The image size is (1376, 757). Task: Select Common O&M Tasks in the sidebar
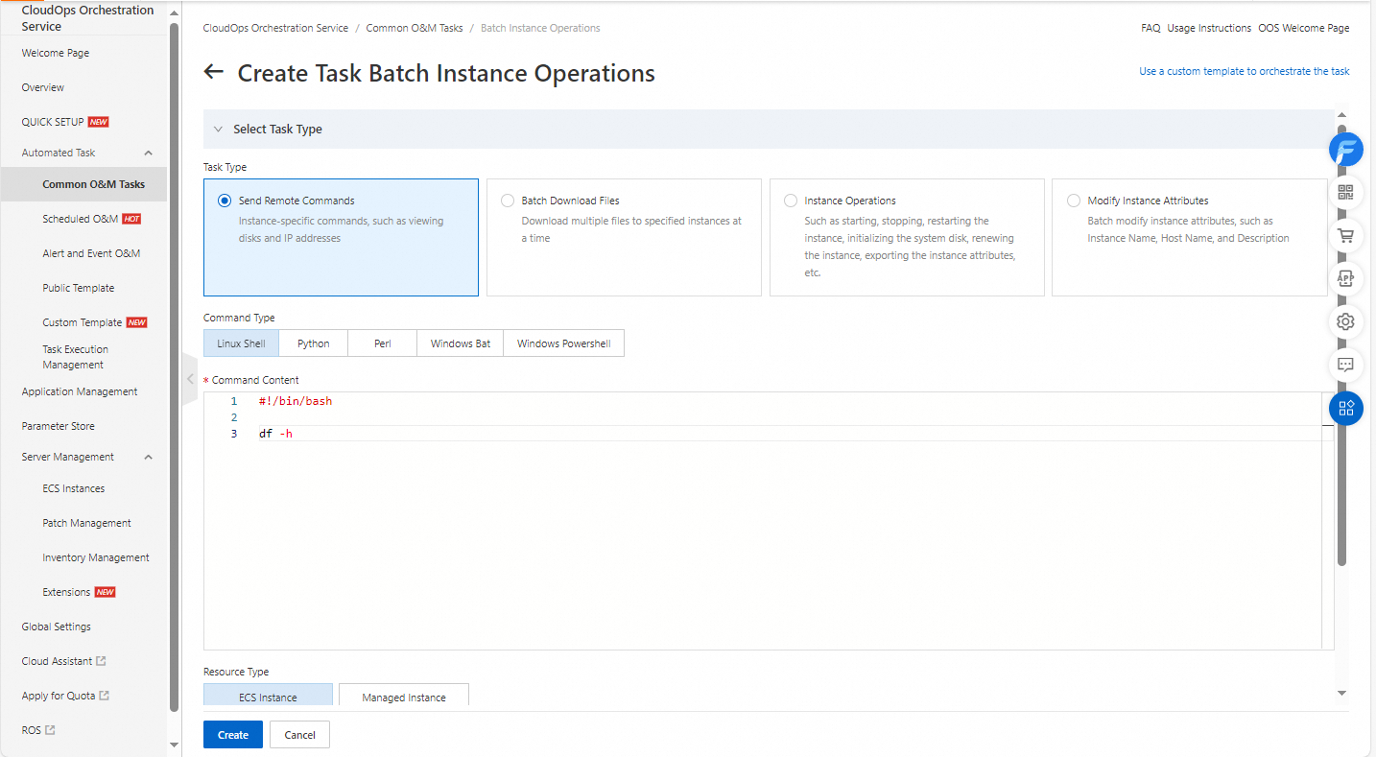[94, 184]
